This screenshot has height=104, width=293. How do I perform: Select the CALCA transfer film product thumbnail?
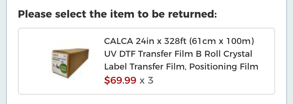[70, 62]
